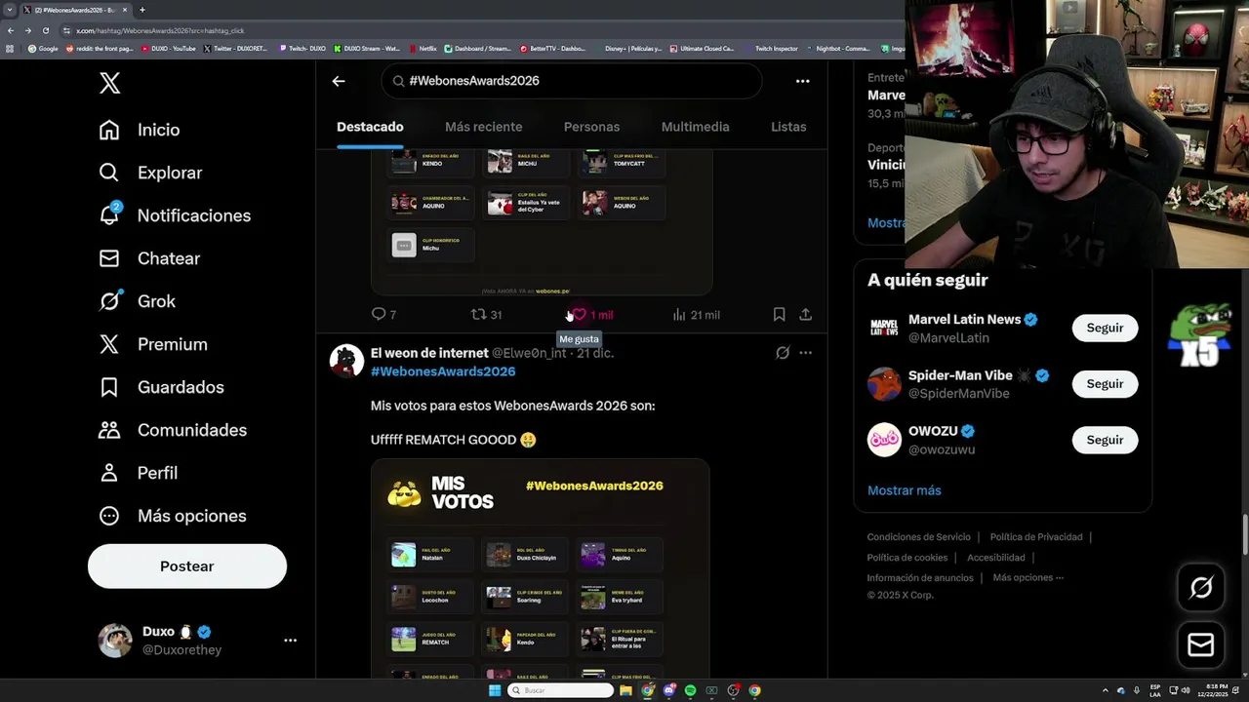Open El weon de internet avatar
1249x702 pixels.
(x=346, y=361)
